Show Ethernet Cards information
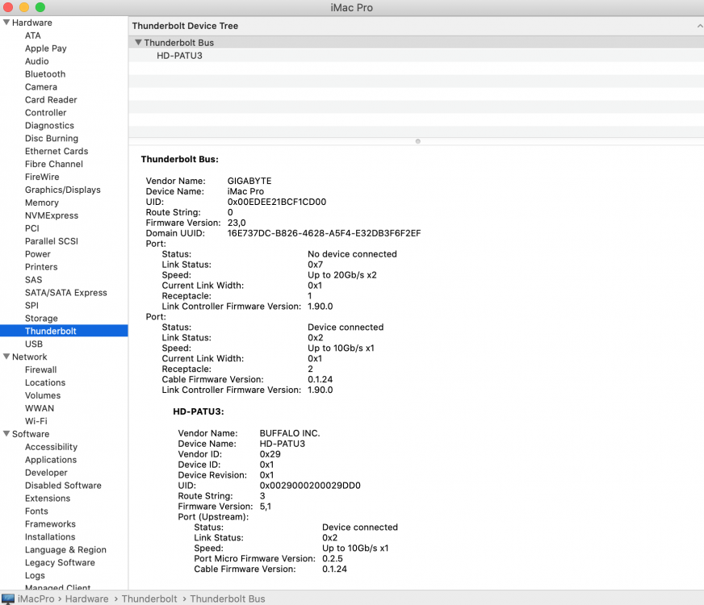704x605 pixels. coord(57,151)
